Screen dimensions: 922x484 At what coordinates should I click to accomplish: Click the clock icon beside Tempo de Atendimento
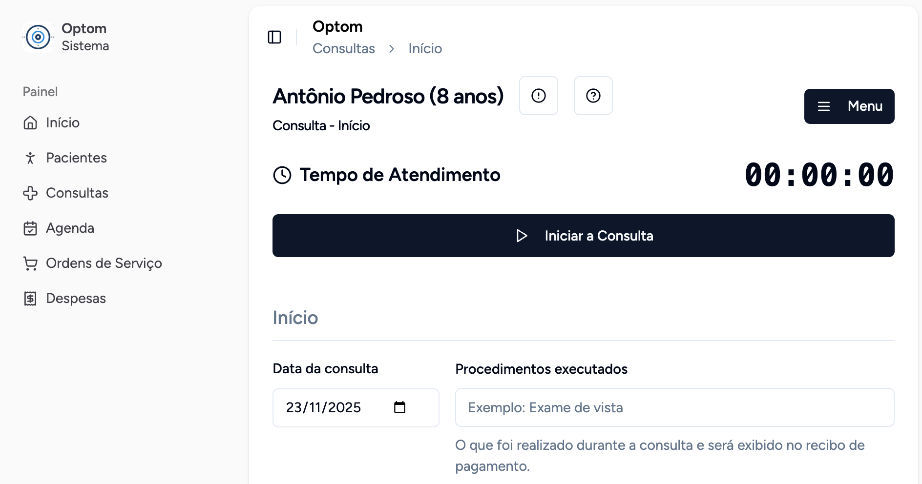(x=282, y=175)
